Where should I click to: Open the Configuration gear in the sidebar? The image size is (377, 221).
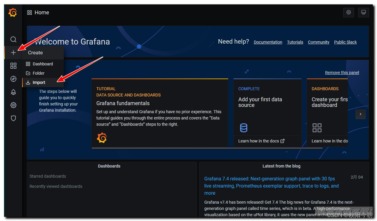tap(13, 105)
